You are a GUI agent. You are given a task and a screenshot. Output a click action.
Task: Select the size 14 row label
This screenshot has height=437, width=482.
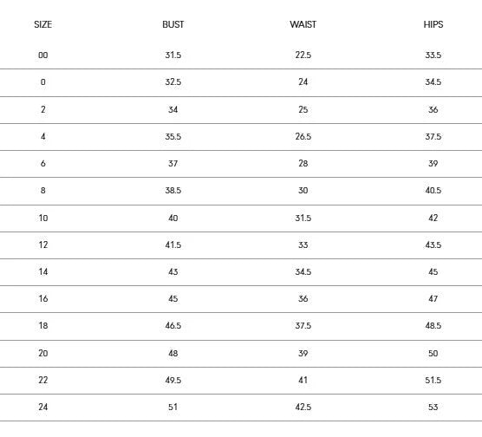click(43, 272)
